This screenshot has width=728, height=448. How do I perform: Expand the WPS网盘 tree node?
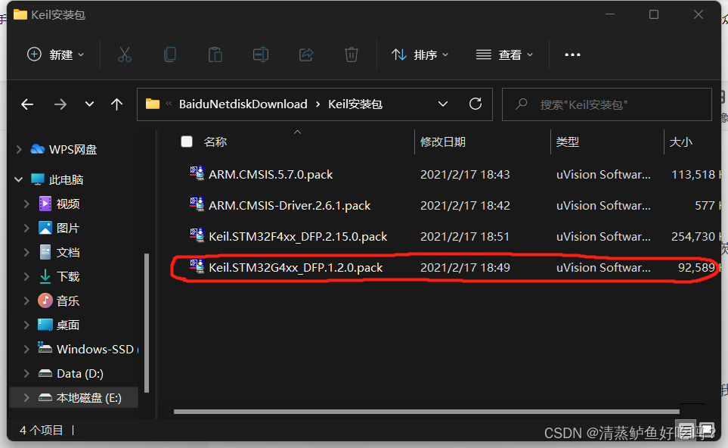(19, 149)
